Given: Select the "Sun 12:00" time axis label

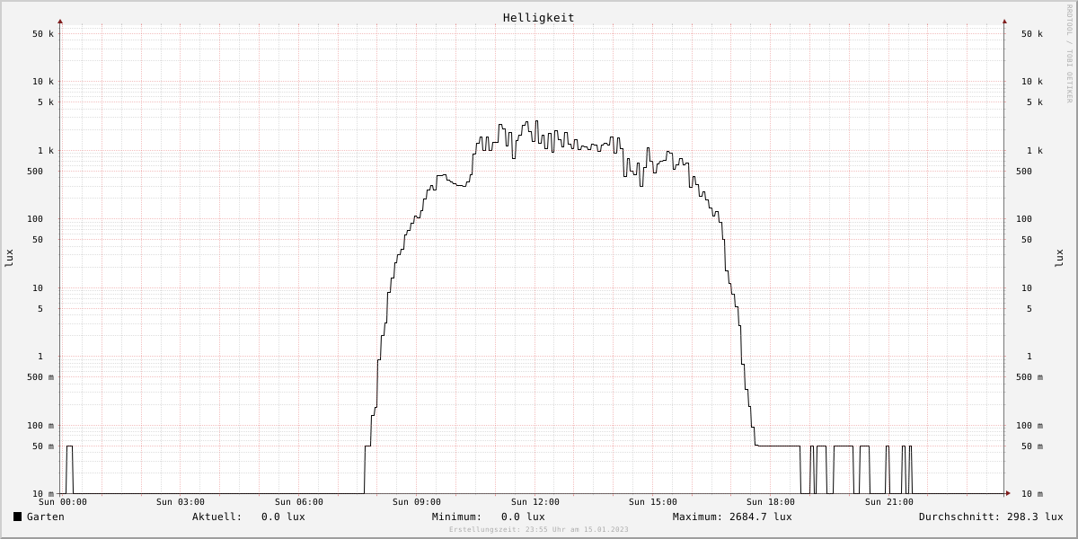Looking at the screenshot, I should [x=535, y=502].
